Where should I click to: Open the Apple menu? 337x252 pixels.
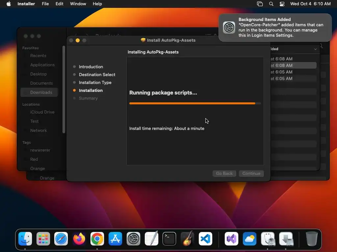point(9,4)
